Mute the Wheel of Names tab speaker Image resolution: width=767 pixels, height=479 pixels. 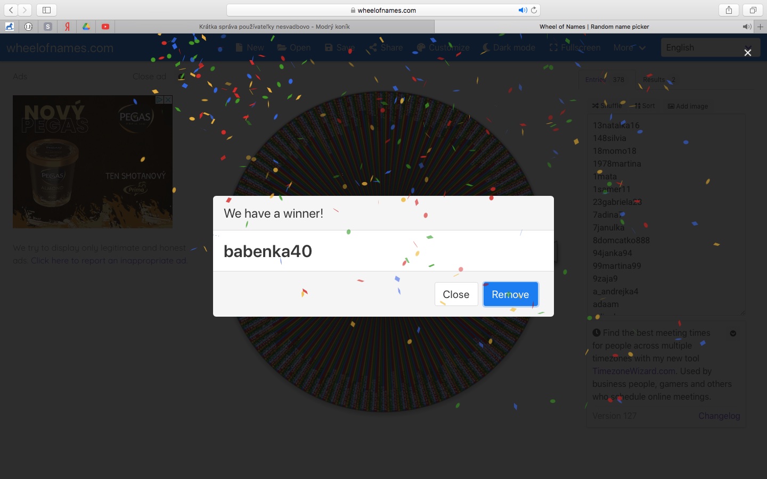click(x=746, y=27)
